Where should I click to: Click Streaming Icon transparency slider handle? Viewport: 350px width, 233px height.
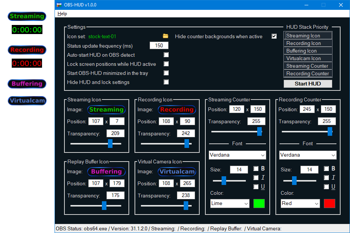[110, 144]
